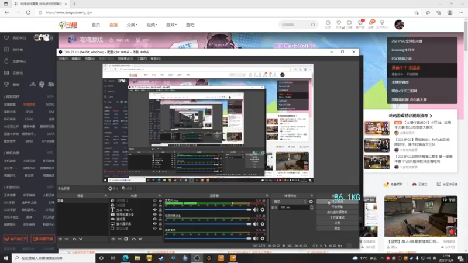Open the OBS Scene Collection menu
468x263 pixels.
[125, 59]
